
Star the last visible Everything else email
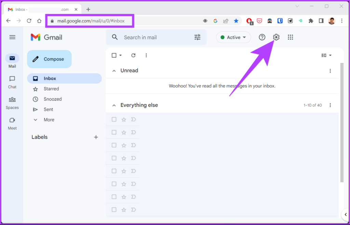[x=124, y=210]
